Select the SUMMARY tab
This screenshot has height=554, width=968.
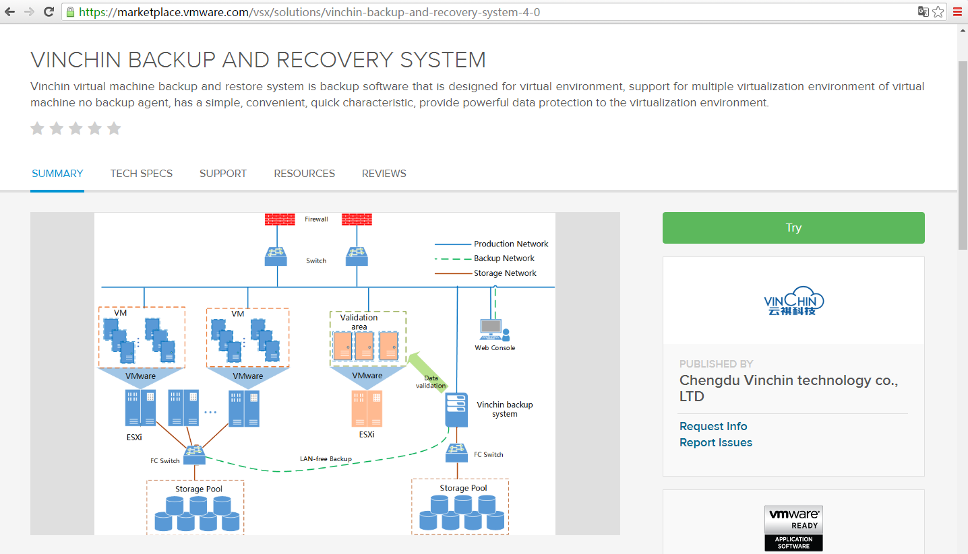[57, 174]
